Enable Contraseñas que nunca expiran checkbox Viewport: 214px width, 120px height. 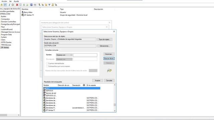(x=47, y=66)
